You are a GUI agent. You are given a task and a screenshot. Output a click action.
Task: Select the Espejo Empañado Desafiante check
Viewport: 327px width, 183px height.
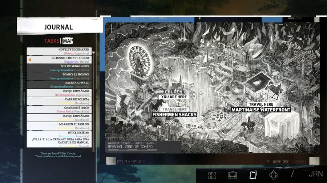click(59, 118)
